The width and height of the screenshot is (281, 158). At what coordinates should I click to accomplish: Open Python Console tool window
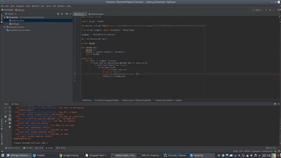(x=13, y=148)
